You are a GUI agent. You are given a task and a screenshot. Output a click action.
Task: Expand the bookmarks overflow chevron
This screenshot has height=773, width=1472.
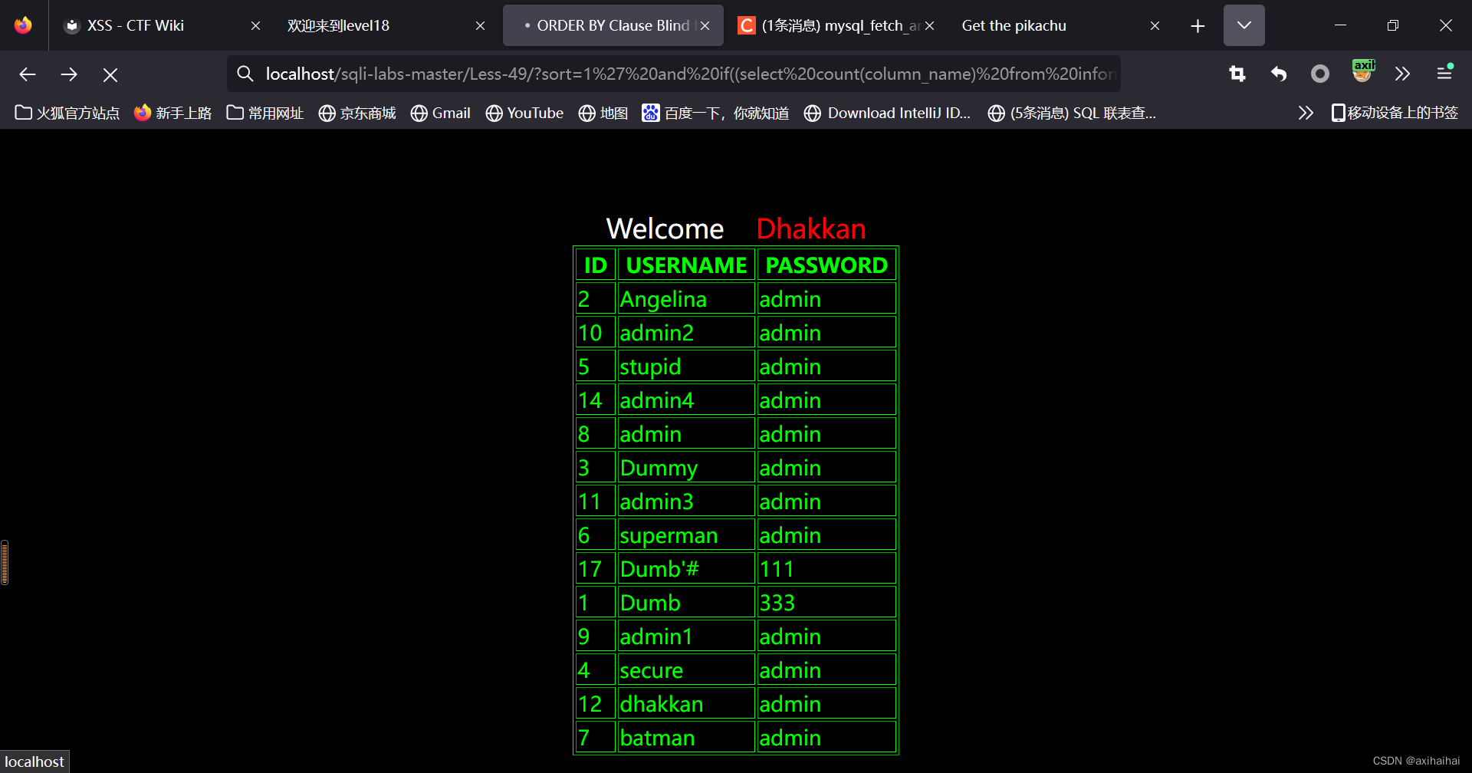click(x=1306, y=113)
